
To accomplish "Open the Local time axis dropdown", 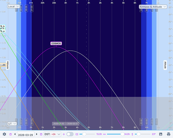I will (13, 7).
